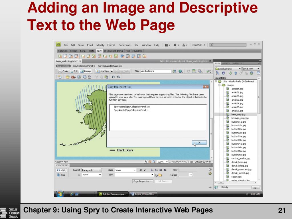Viewport: 292px width, 219px height.
Task: Open the Insert menu
Action: tap(90, 45)
